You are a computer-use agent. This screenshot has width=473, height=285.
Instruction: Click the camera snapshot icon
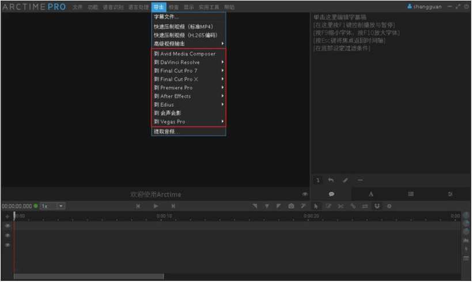[x=291, y=206]
